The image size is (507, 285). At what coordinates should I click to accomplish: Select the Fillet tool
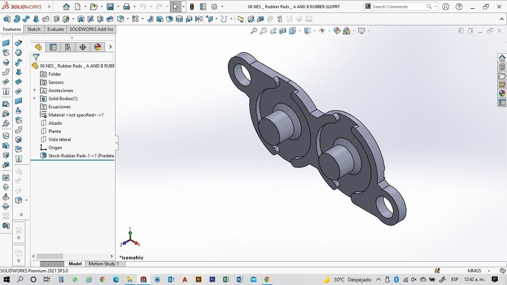click(121, 19)
